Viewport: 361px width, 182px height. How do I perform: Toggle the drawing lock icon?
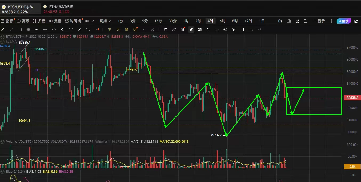click(x=208, y=29)
